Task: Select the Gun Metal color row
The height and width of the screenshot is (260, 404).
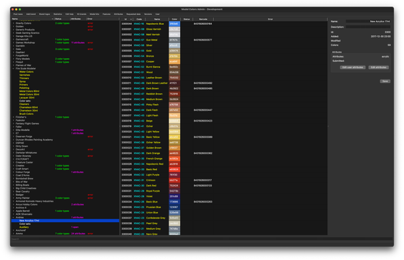Action: [224, 40]
